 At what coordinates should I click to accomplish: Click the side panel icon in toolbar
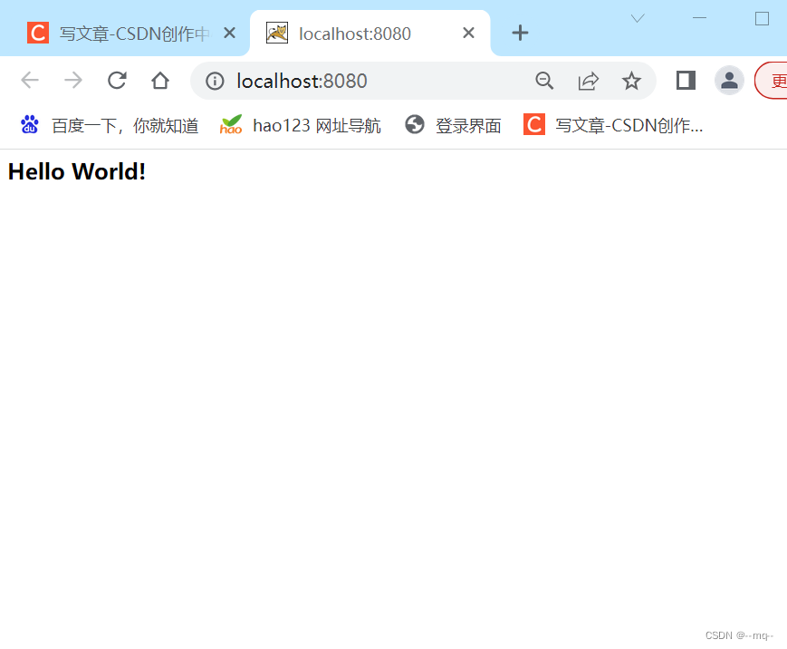pos(685,80)
